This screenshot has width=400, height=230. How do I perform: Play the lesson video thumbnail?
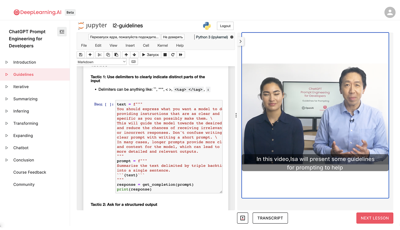click(x=315, y=117)
